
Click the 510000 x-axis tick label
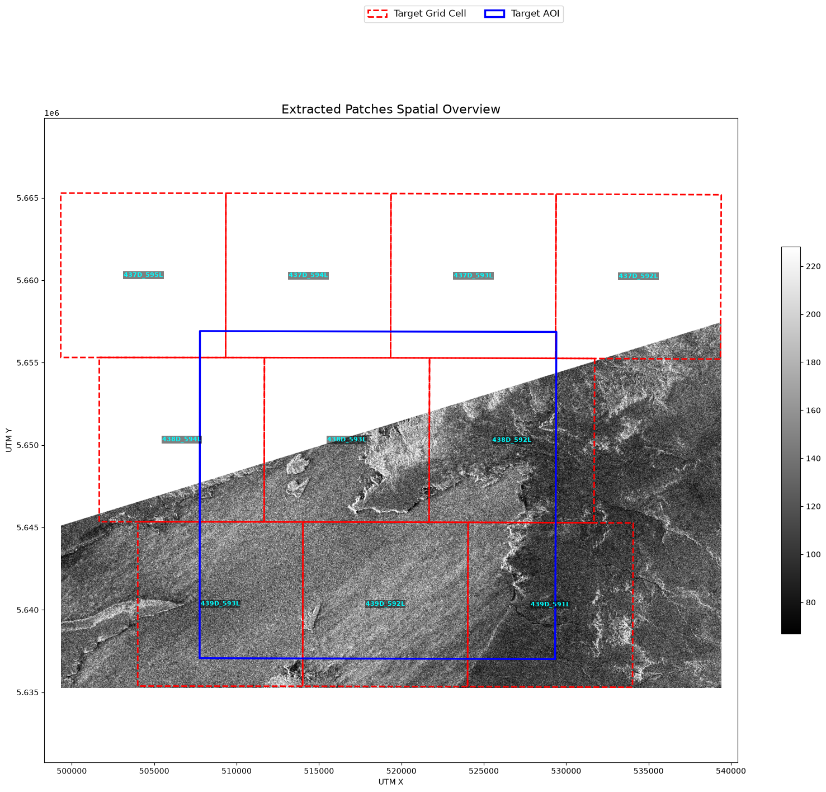pos(237,771)
